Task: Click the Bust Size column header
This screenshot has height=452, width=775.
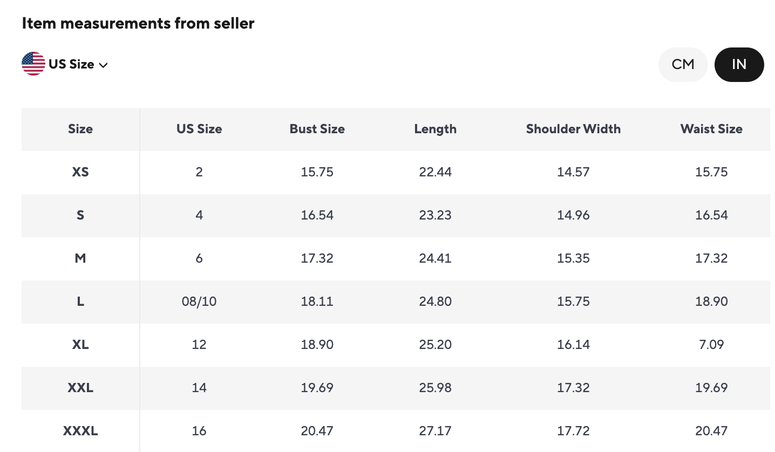Action: click(x=317, y=129)
